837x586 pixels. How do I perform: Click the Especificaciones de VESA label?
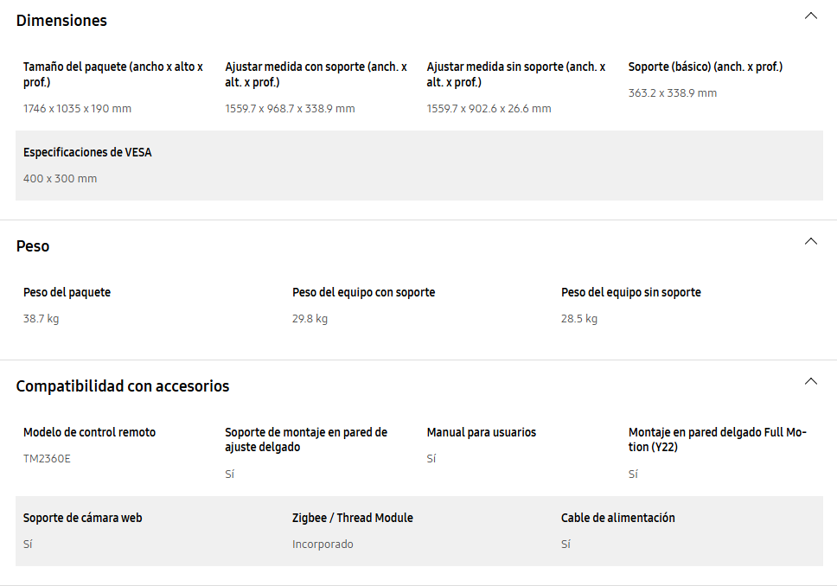pos(87,153)
